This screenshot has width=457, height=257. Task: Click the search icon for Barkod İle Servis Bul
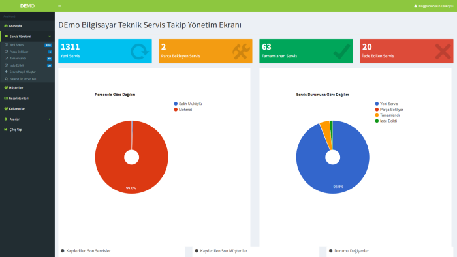[x=6, y=79]
